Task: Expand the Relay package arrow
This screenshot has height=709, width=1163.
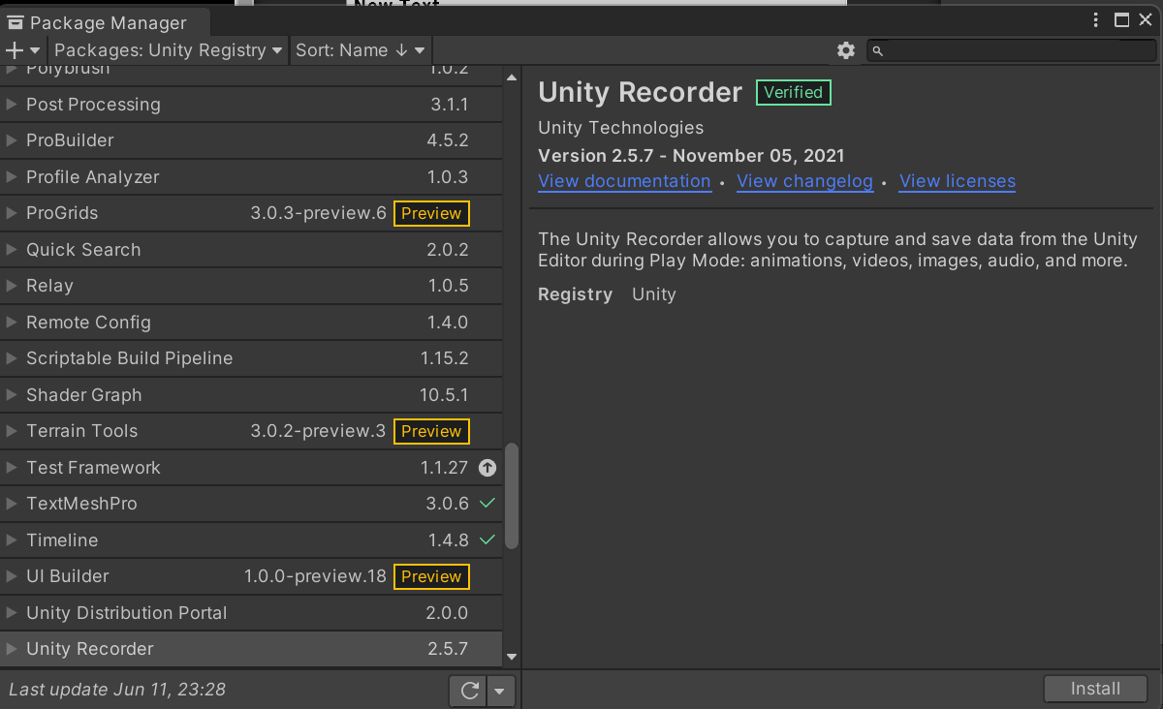Action: coord(12,286)
